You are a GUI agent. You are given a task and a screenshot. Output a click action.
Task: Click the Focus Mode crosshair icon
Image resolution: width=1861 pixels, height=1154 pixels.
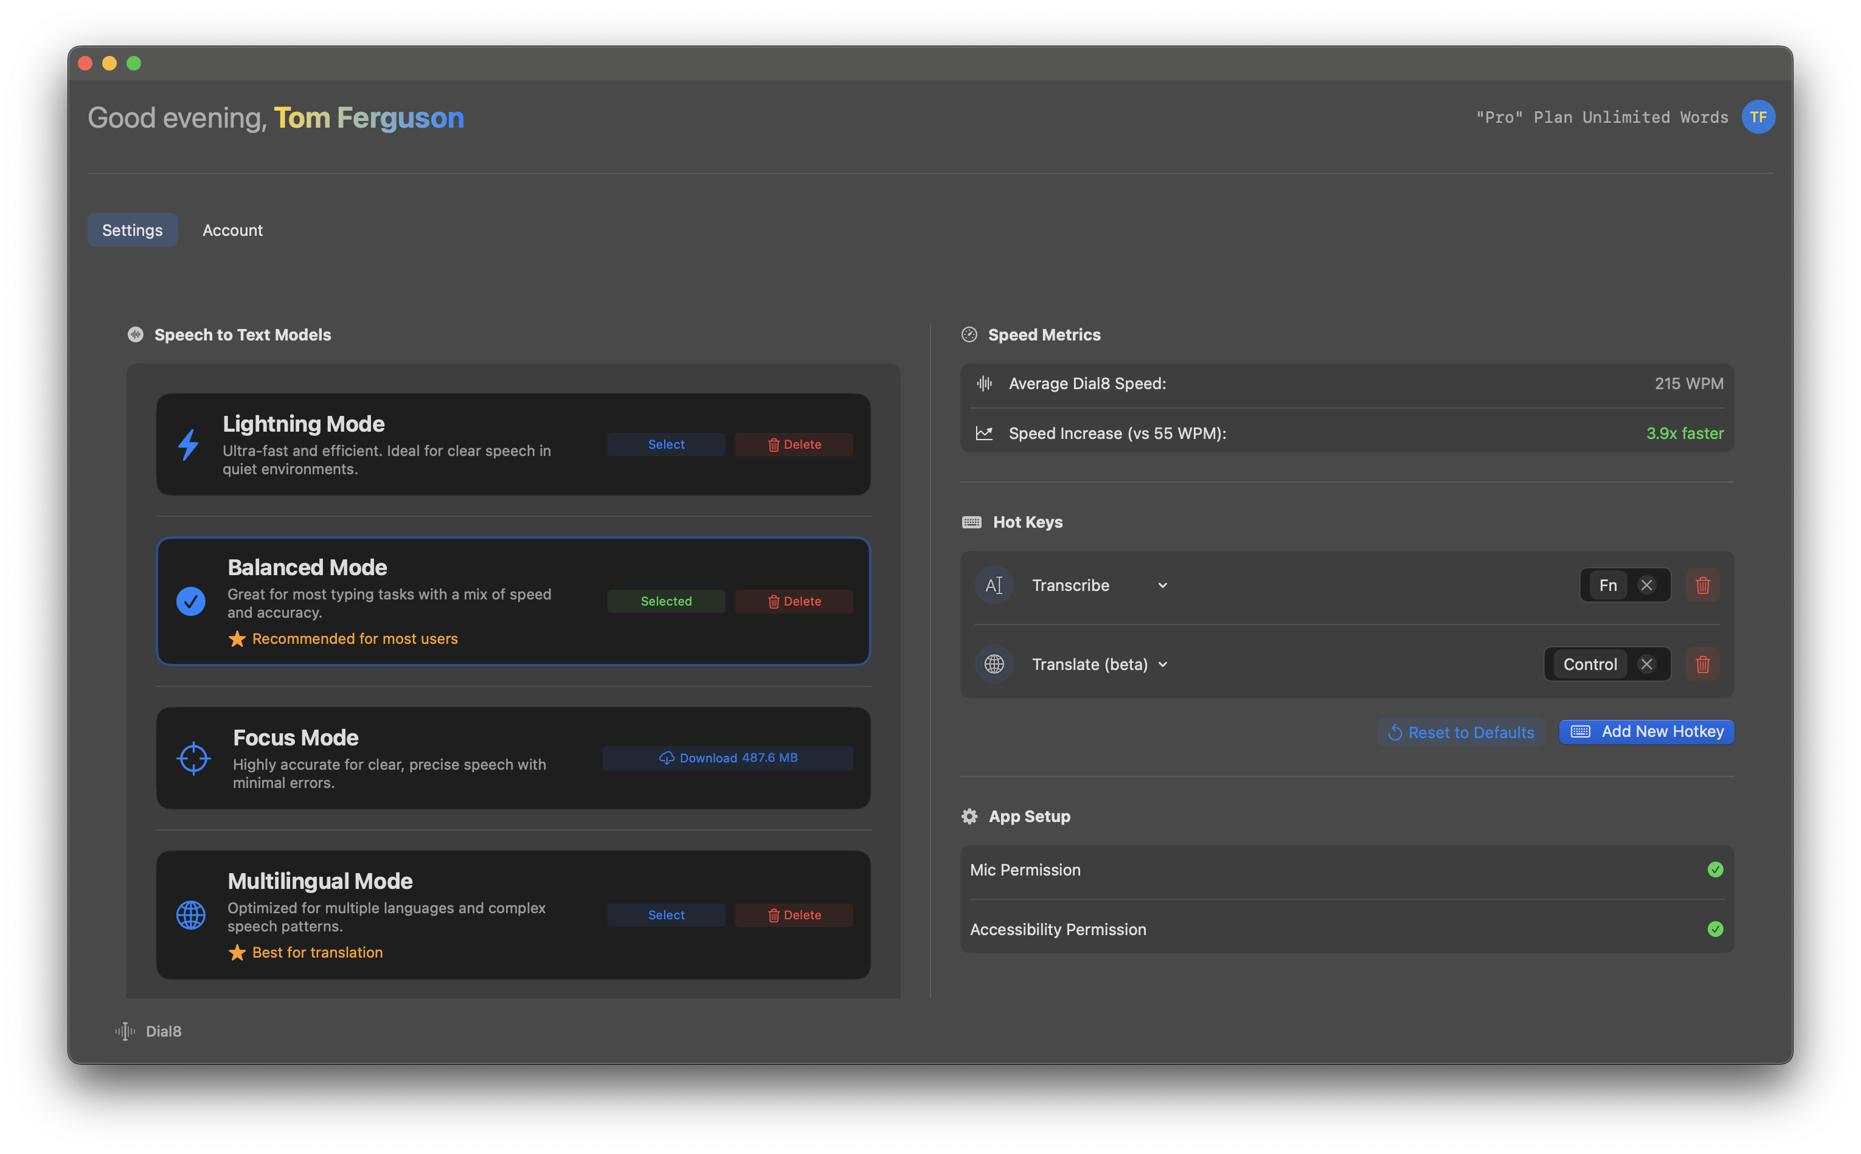pyautogui.click(x=193, y=758)
